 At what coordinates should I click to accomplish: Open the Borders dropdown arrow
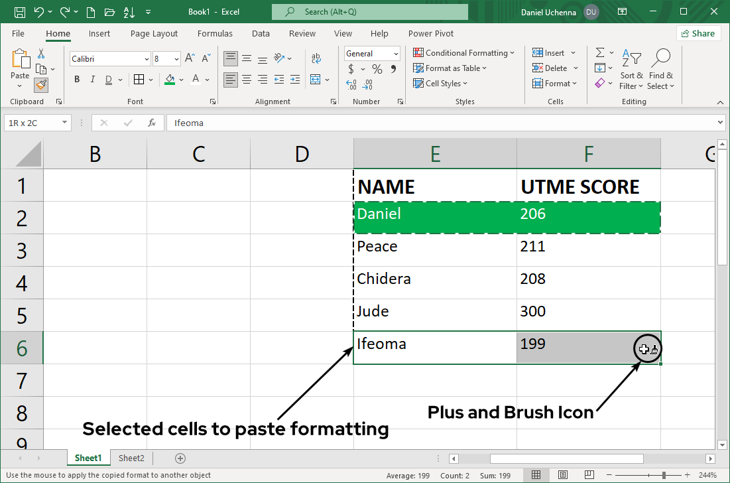pyautogui.click(x=151, y=79)
